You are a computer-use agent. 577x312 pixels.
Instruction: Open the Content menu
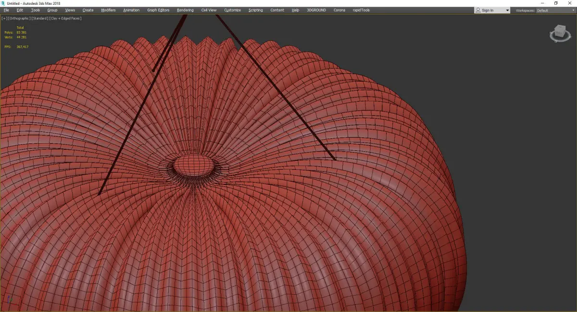(277, 10)
